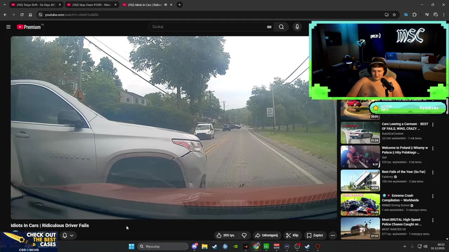Show hidden system tray icons chevron

[x=404, y=246]
